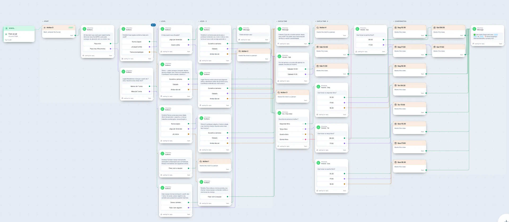Viewport: 509px width, 222px height.
Task: Click the calendar icon on Ter 09:30 node
Action: (x=396, y=85)
